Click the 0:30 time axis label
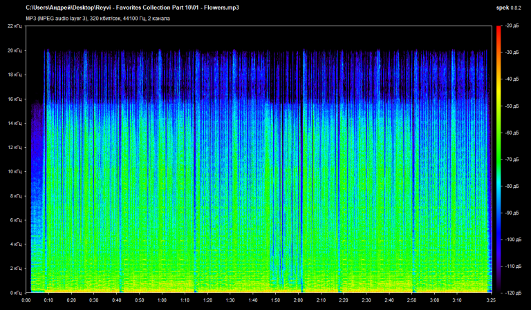The width and height of the screenshot is (531, 310). 94,300
